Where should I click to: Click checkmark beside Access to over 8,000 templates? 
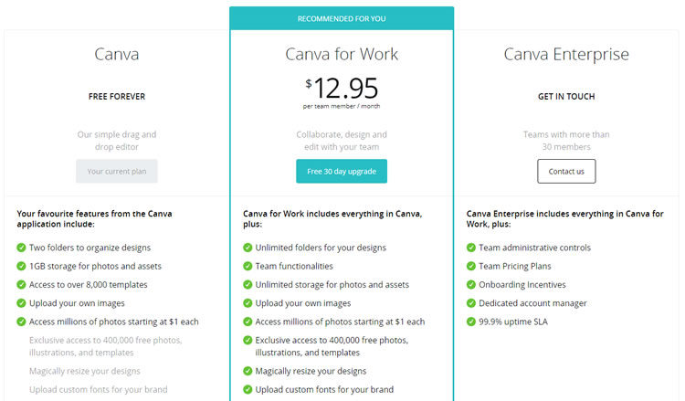[21, 285]
